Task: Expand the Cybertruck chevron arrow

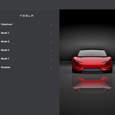Action: click(x=51, y=25)
